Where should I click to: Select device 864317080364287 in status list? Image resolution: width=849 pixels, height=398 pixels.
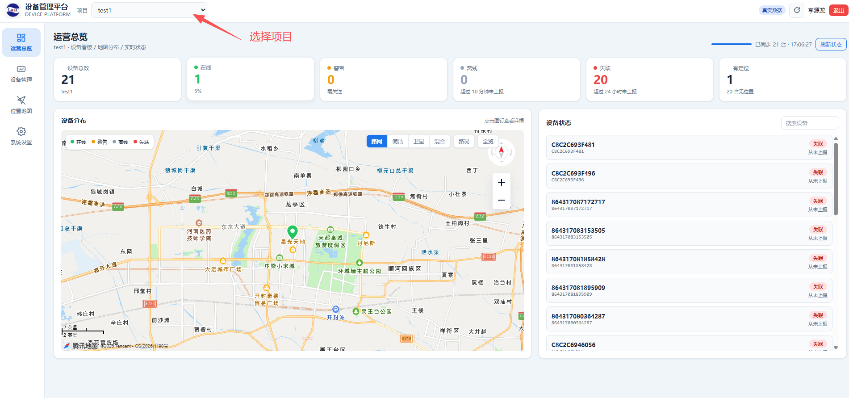[689, 319]
